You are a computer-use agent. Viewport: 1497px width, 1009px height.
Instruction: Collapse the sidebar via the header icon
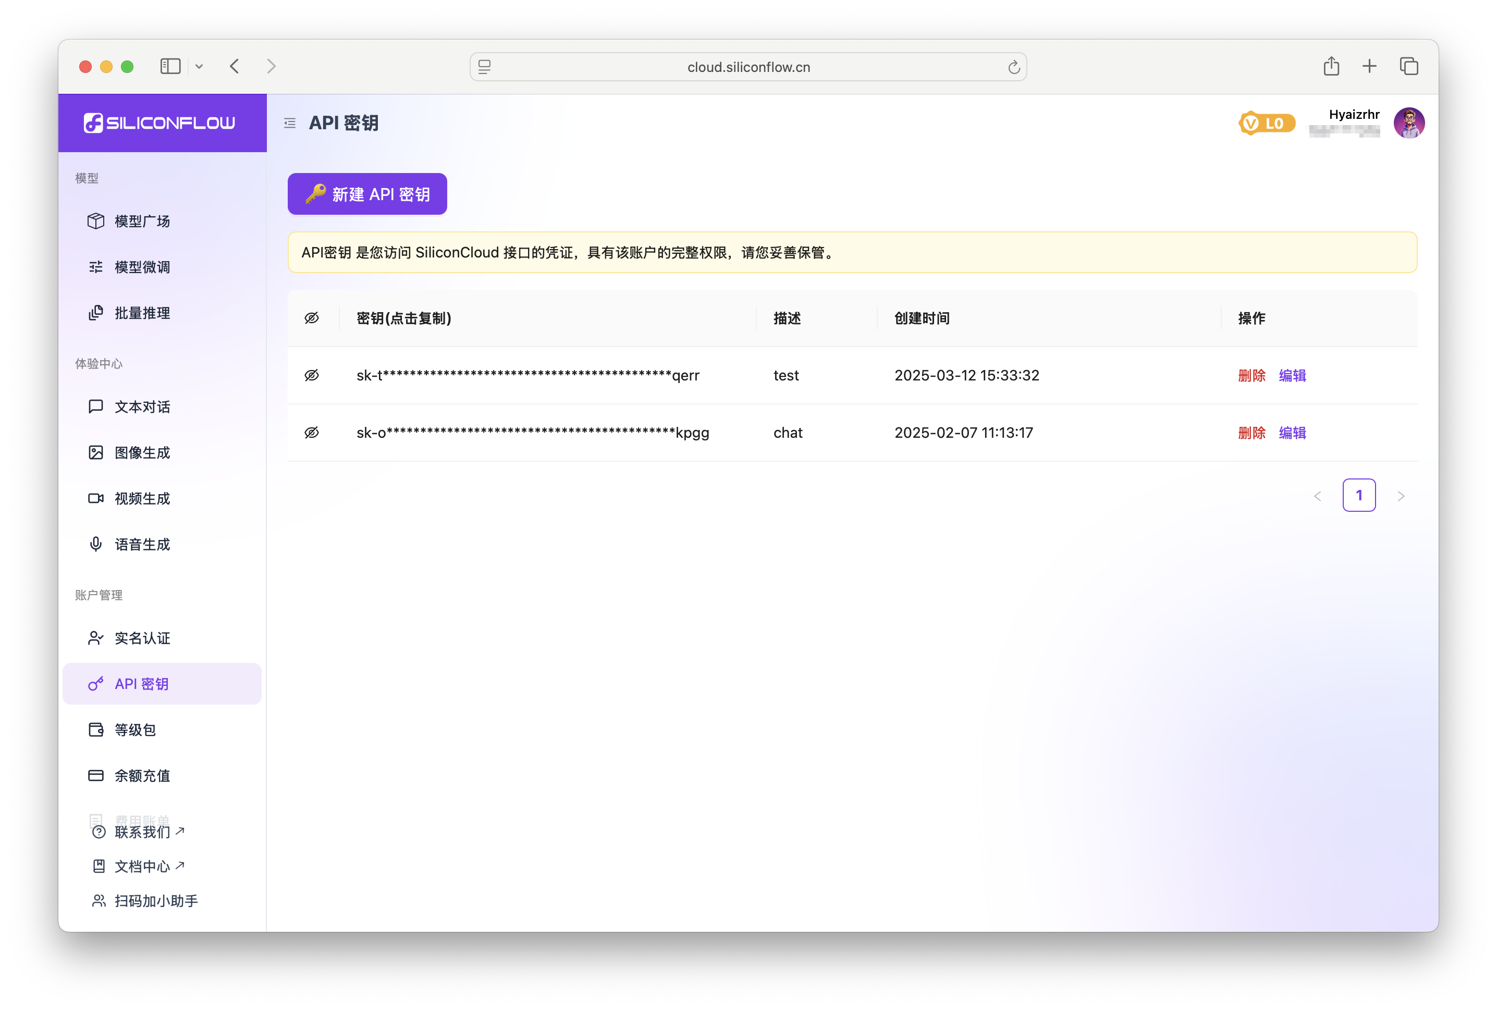pos(290,122)
